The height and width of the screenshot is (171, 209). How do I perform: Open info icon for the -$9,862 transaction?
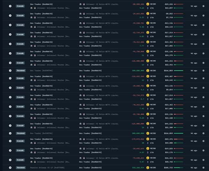tap(203, 15)
